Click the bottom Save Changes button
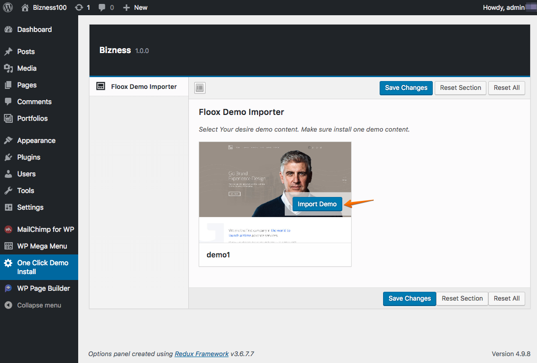The width and height of the screenshot is (537, 363). tap(410, 299)
